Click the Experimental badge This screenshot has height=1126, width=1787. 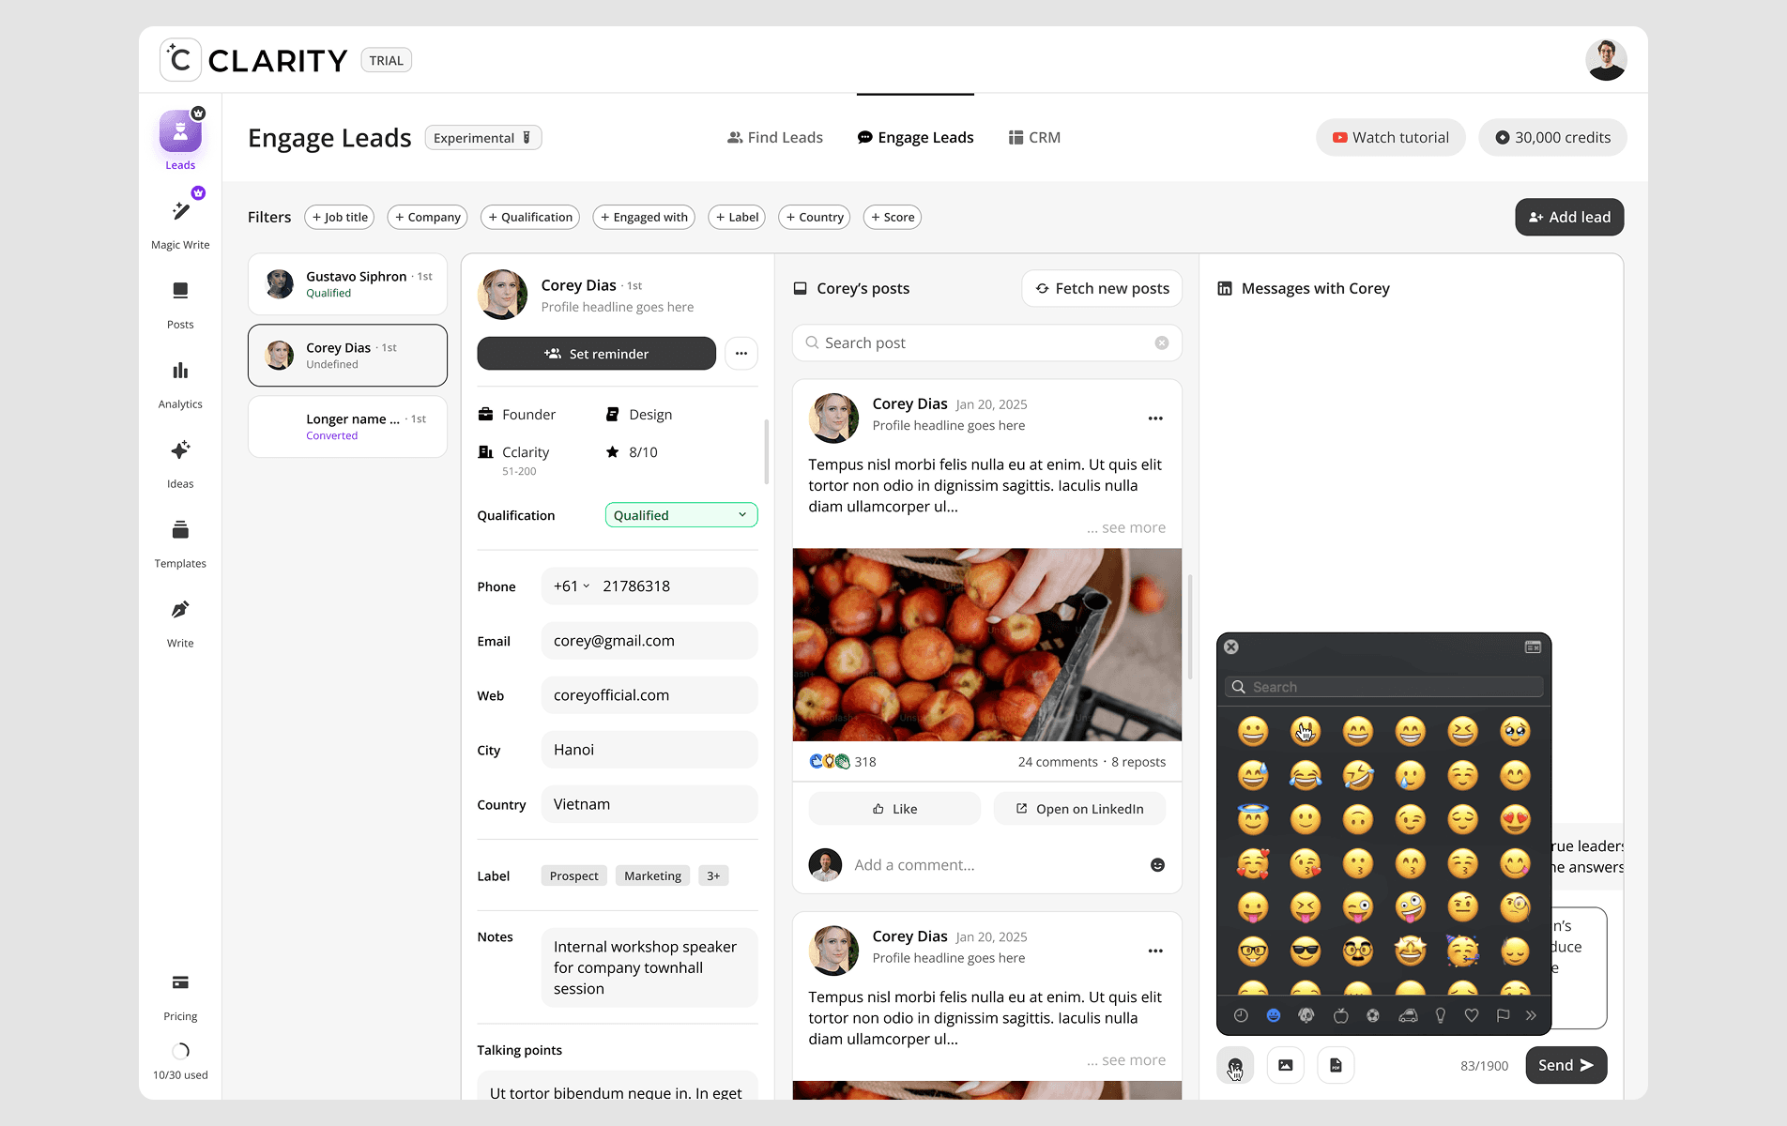[x=483, y=138]
